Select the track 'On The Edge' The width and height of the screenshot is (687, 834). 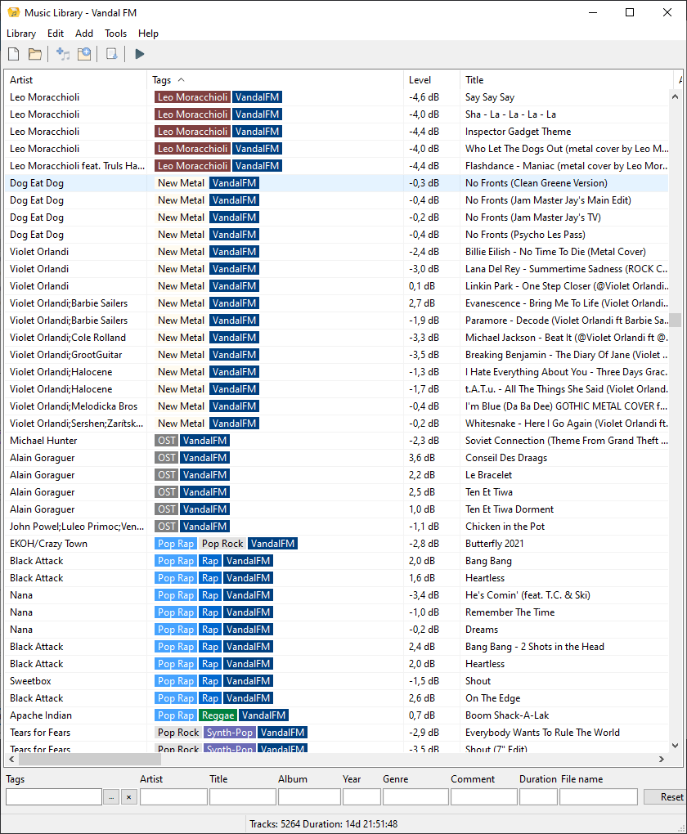(493, 697)
